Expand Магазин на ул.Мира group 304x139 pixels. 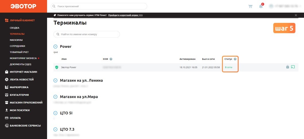click(55, 97)
